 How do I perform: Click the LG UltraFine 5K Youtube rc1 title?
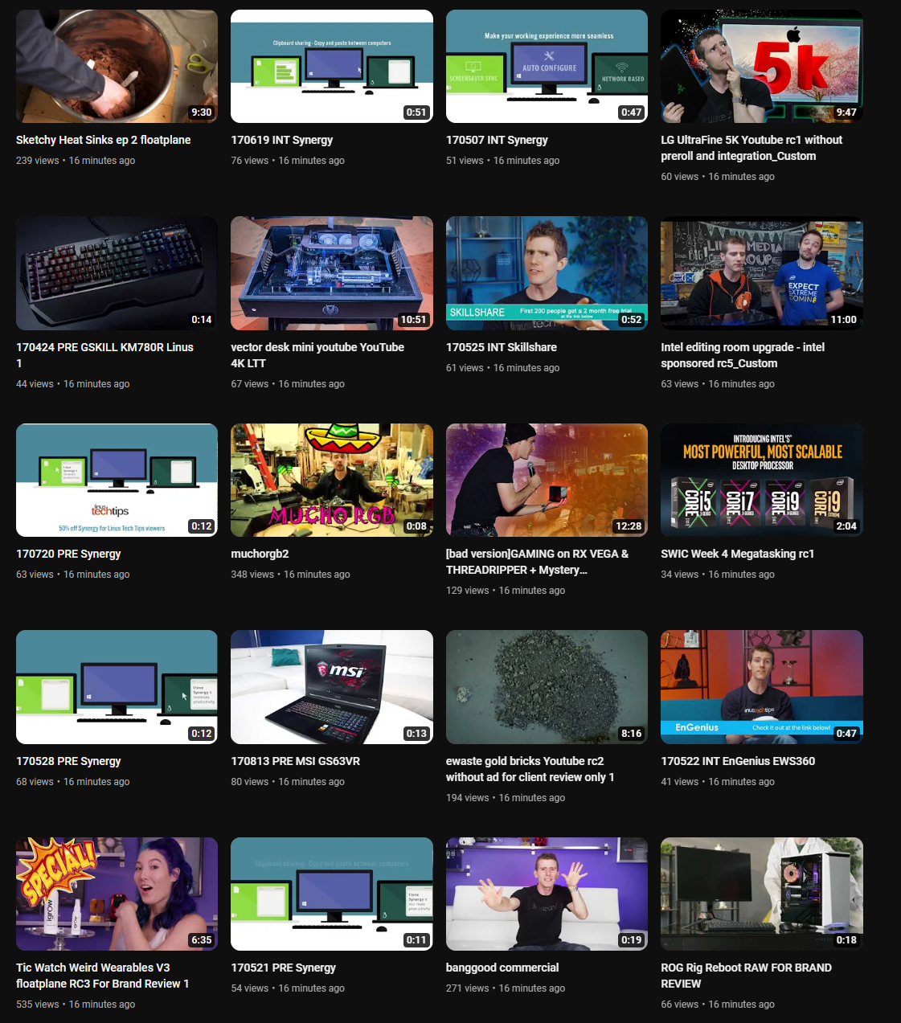point(752,148)
